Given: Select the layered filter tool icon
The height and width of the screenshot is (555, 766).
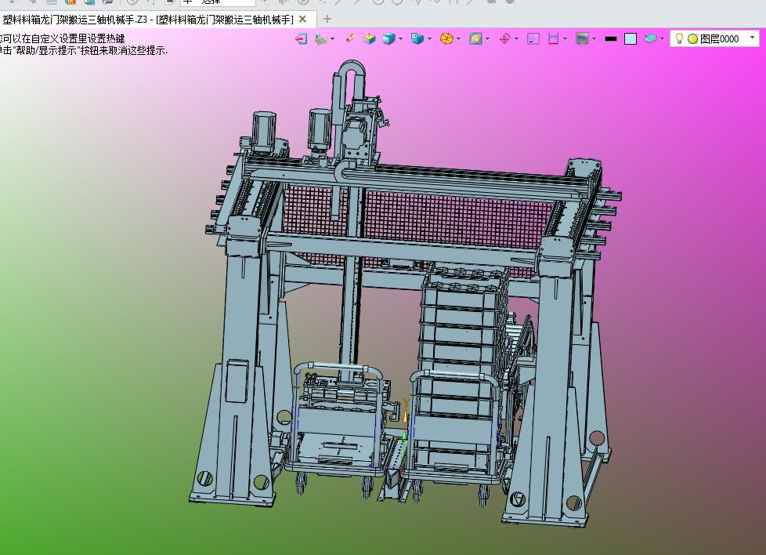Looking at the screenshot, I should (x=320, y=38).
